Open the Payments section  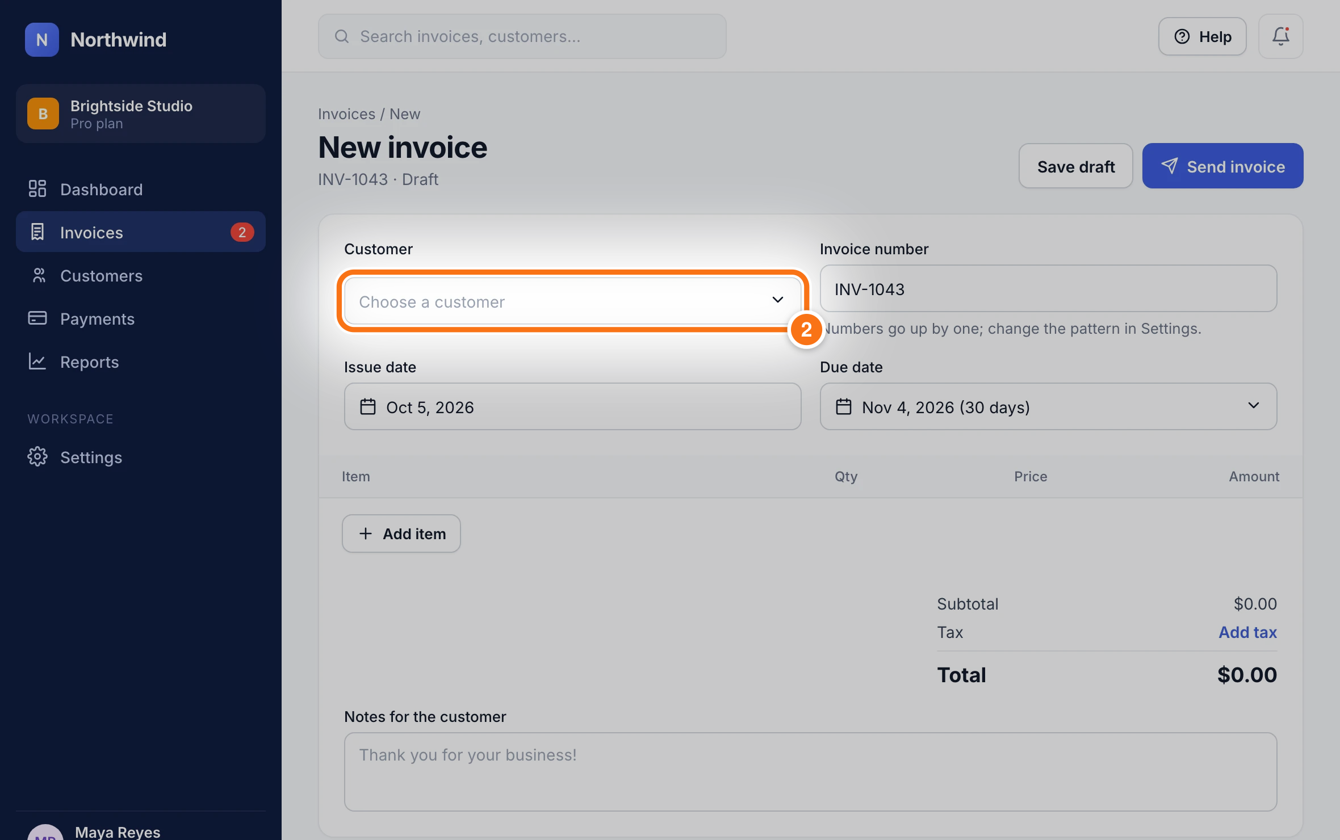141,318
